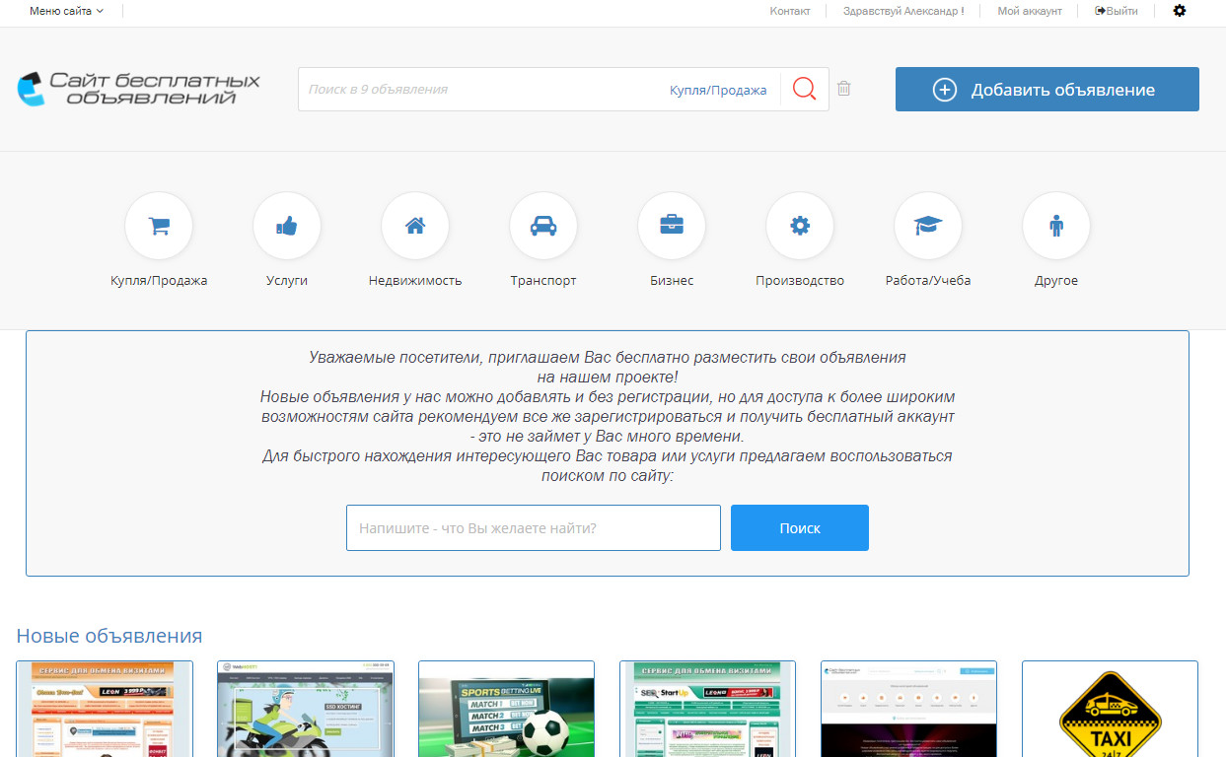Image resolution: width=1226 pixels, height=757 pixels.
Task: Open the TAXI listing thumbnail
Action: click(x=1110, y=709)
